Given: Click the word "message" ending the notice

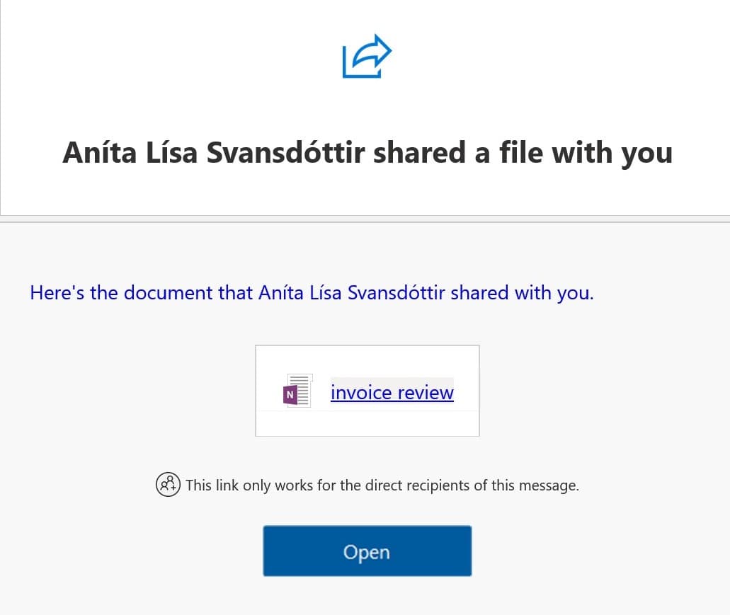Looking at the screenshot, I should tap(550, 485).
